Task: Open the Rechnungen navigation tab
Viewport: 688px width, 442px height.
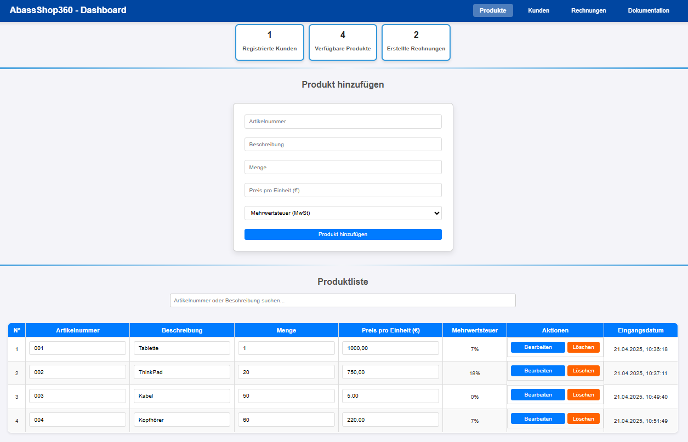Action: click(x=588, y=10)
